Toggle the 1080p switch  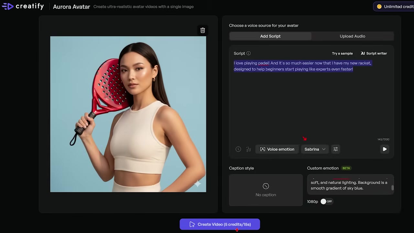pos(326,201)
